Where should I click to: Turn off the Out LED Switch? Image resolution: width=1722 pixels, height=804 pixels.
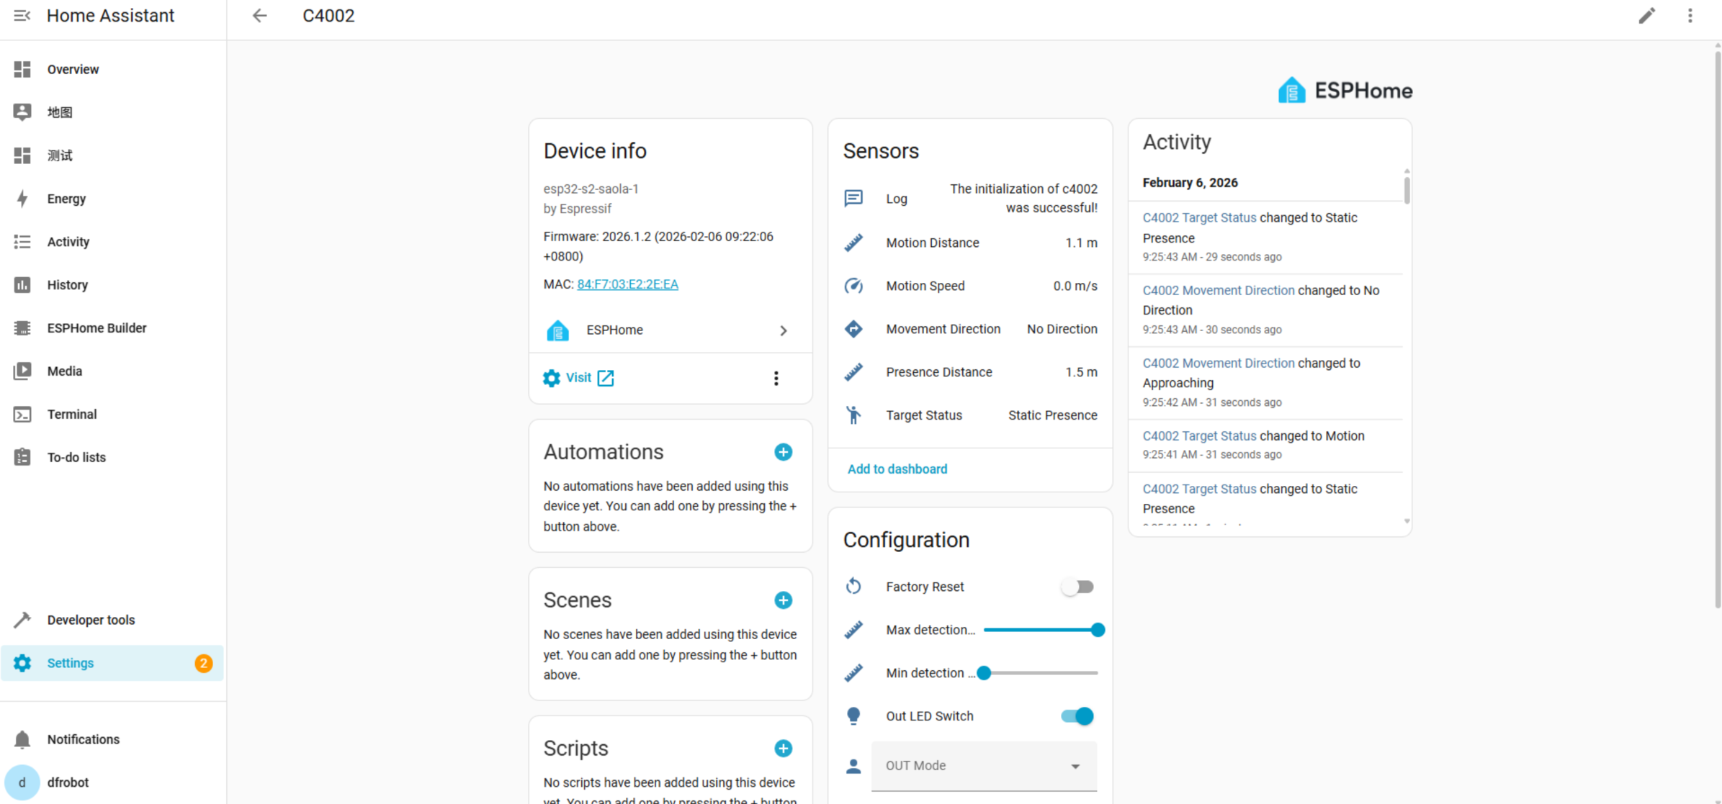1077,716
